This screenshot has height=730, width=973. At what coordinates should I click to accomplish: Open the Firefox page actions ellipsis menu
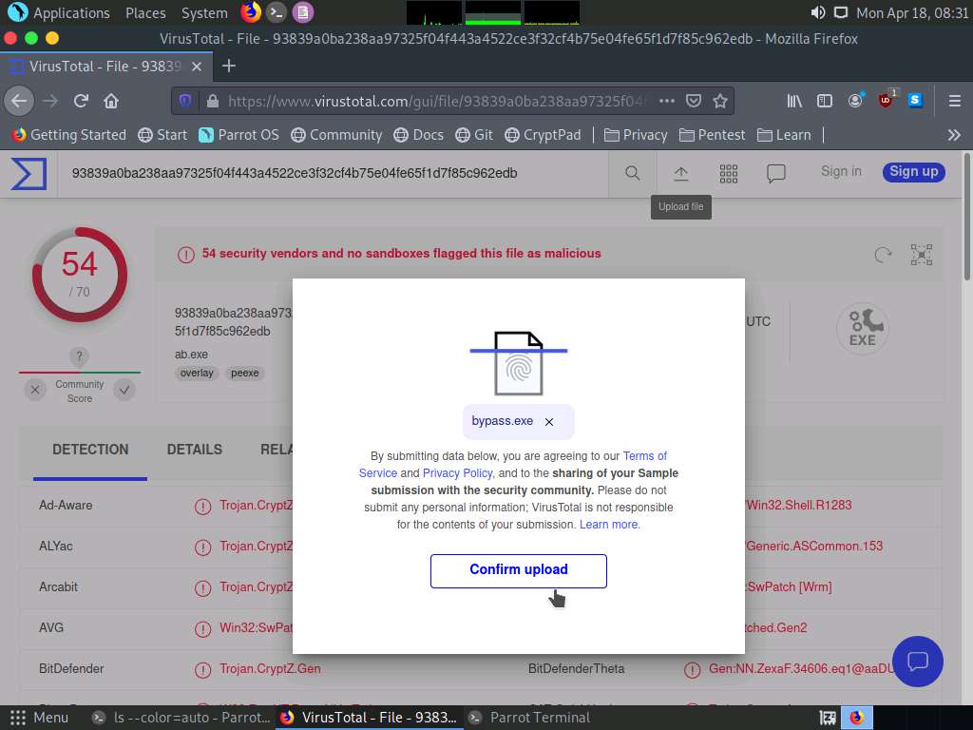tap(667, 101)
